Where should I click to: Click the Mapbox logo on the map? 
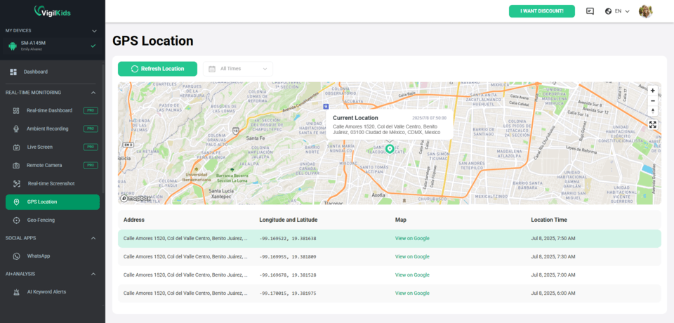pos(136,198)
